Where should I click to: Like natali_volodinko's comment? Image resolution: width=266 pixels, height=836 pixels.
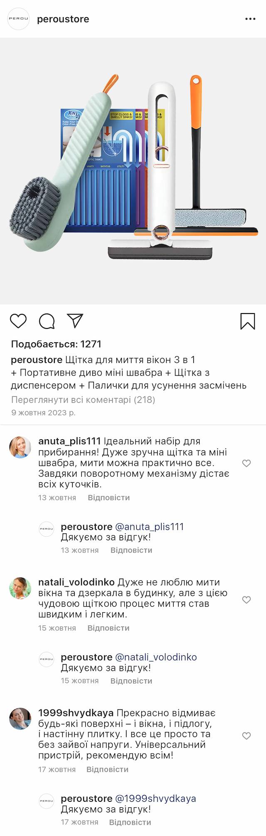246,600
